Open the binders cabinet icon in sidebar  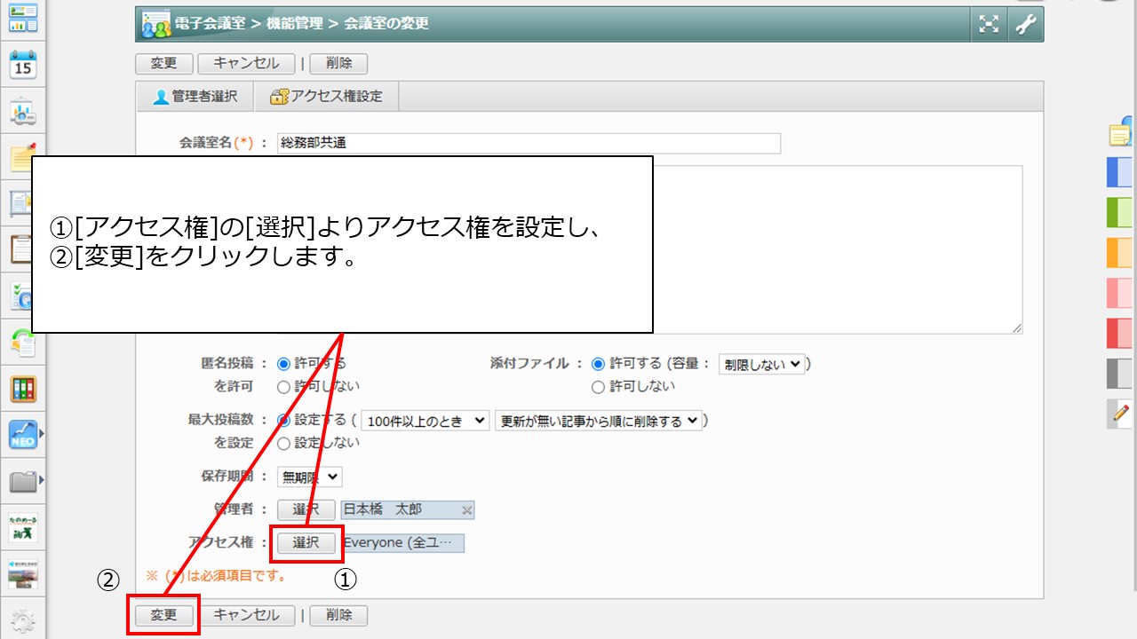pyautogui.click(x=22, y=388)
